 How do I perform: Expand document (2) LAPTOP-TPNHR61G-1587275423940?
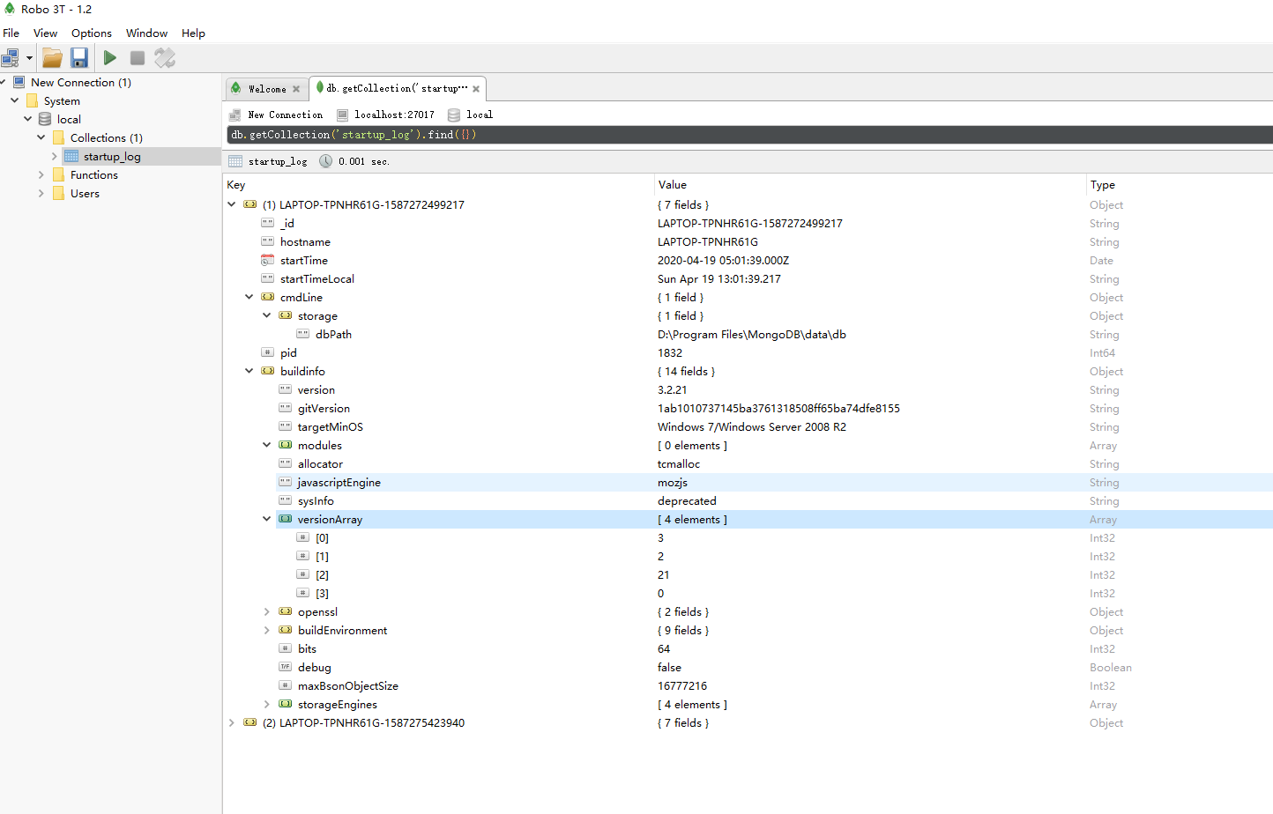coord(232,722)
